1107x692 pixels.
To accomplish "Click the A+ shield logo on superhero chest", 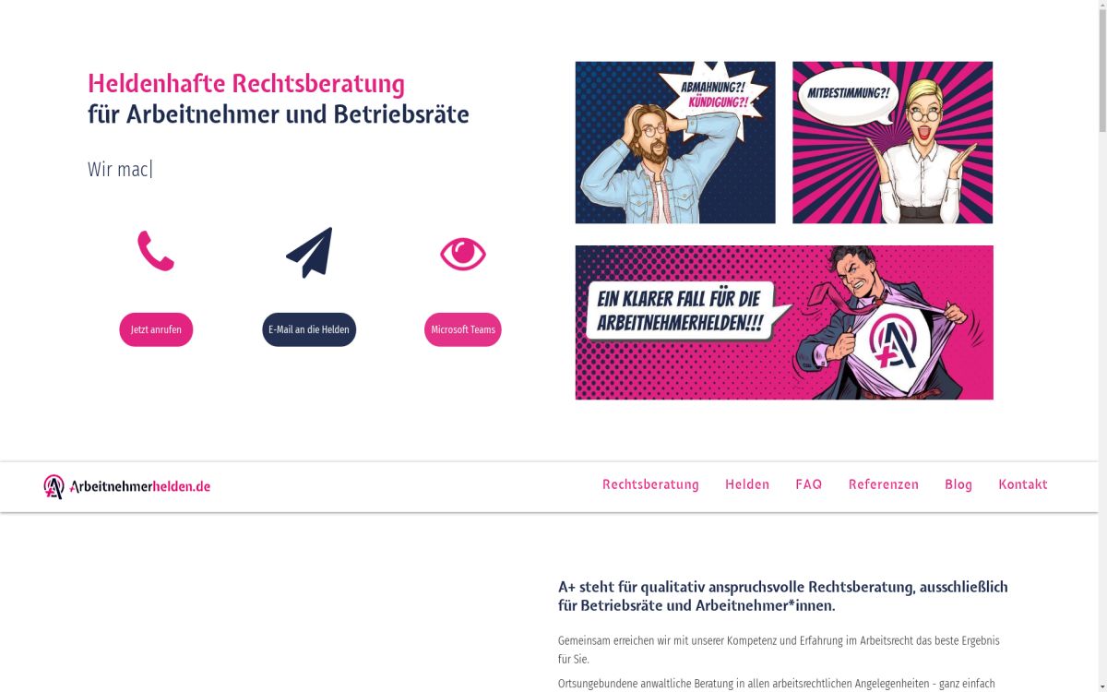I will 891,340.
